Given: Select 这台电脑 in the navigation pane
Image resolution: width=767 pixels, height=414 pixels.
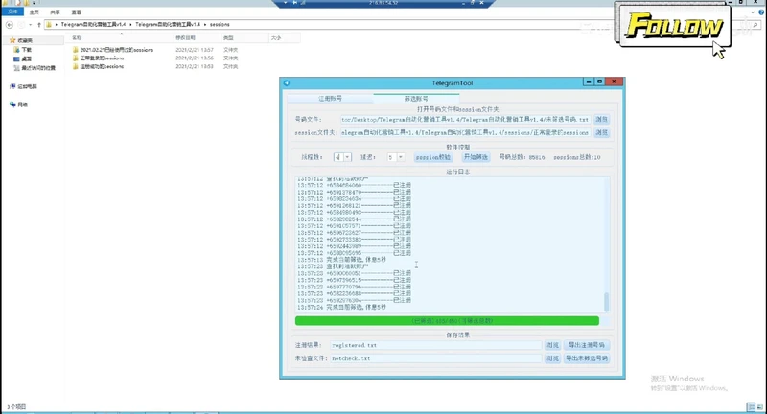Looking at the screenshot, I should pos(23,86).
